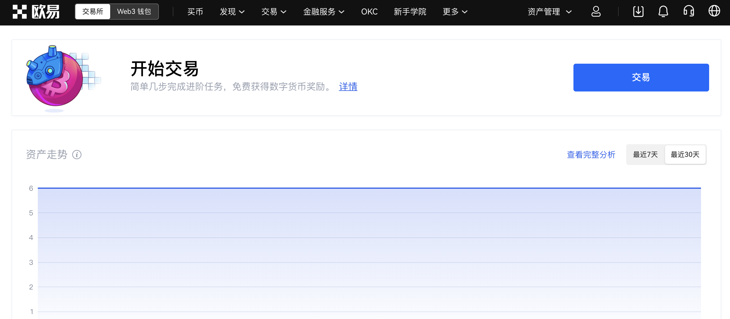Switch to Web3 钱包 mode
The image size is (730, 319).
point(134,12)
